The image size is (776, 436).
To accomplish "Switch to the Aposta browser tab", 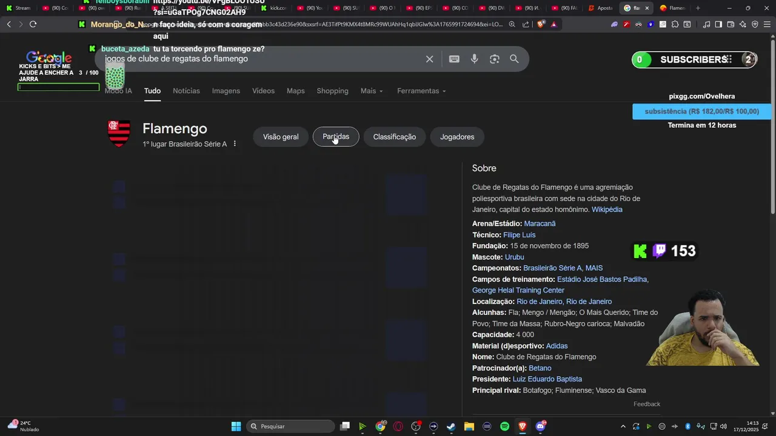I will pos(600,8).
